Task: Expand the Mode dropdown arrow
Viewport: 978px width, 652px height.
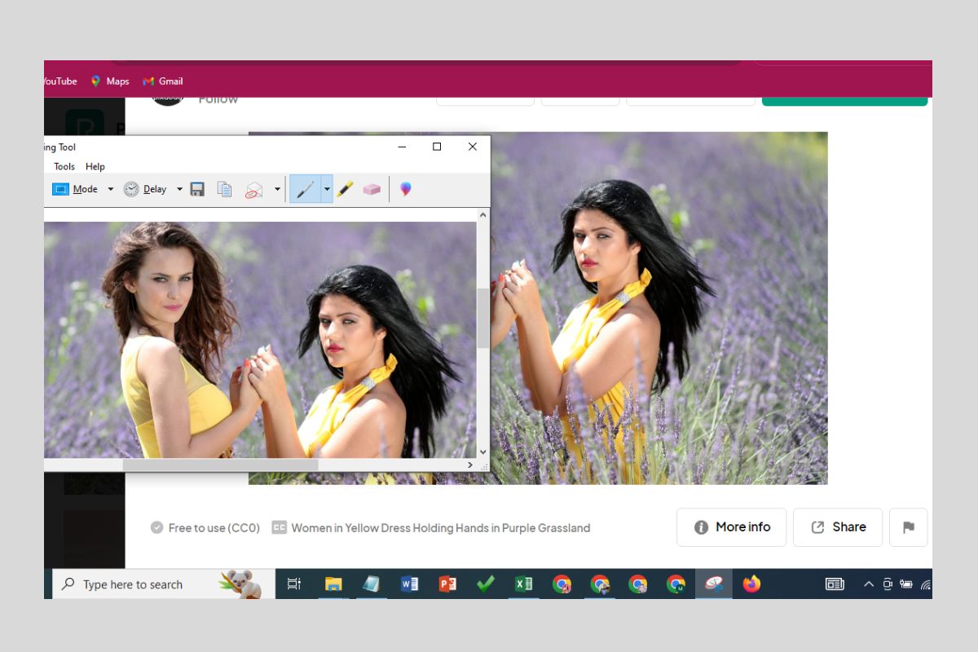Action: pos(111,189)
